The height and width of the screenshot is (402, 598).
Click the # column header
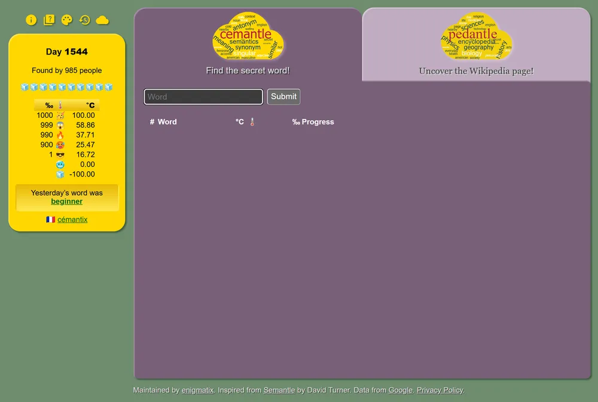[152, 122]
